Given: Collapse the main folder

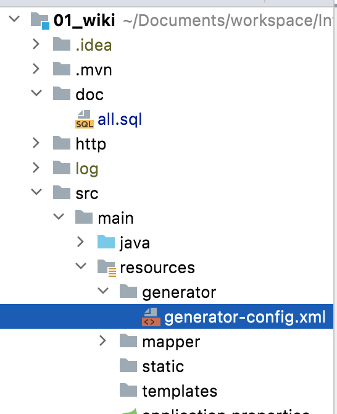Looking at the screenshot, I should (59, 217).
